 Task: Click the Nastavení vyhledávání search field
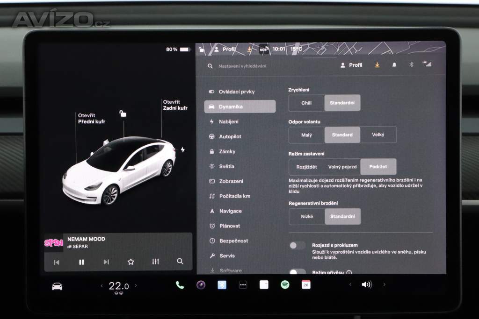[x=242, y=66]
